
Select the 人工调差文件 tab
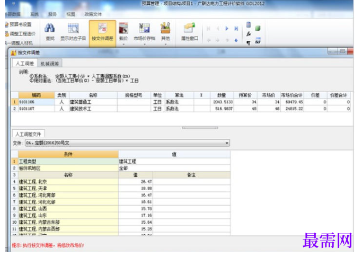point(28,134)
